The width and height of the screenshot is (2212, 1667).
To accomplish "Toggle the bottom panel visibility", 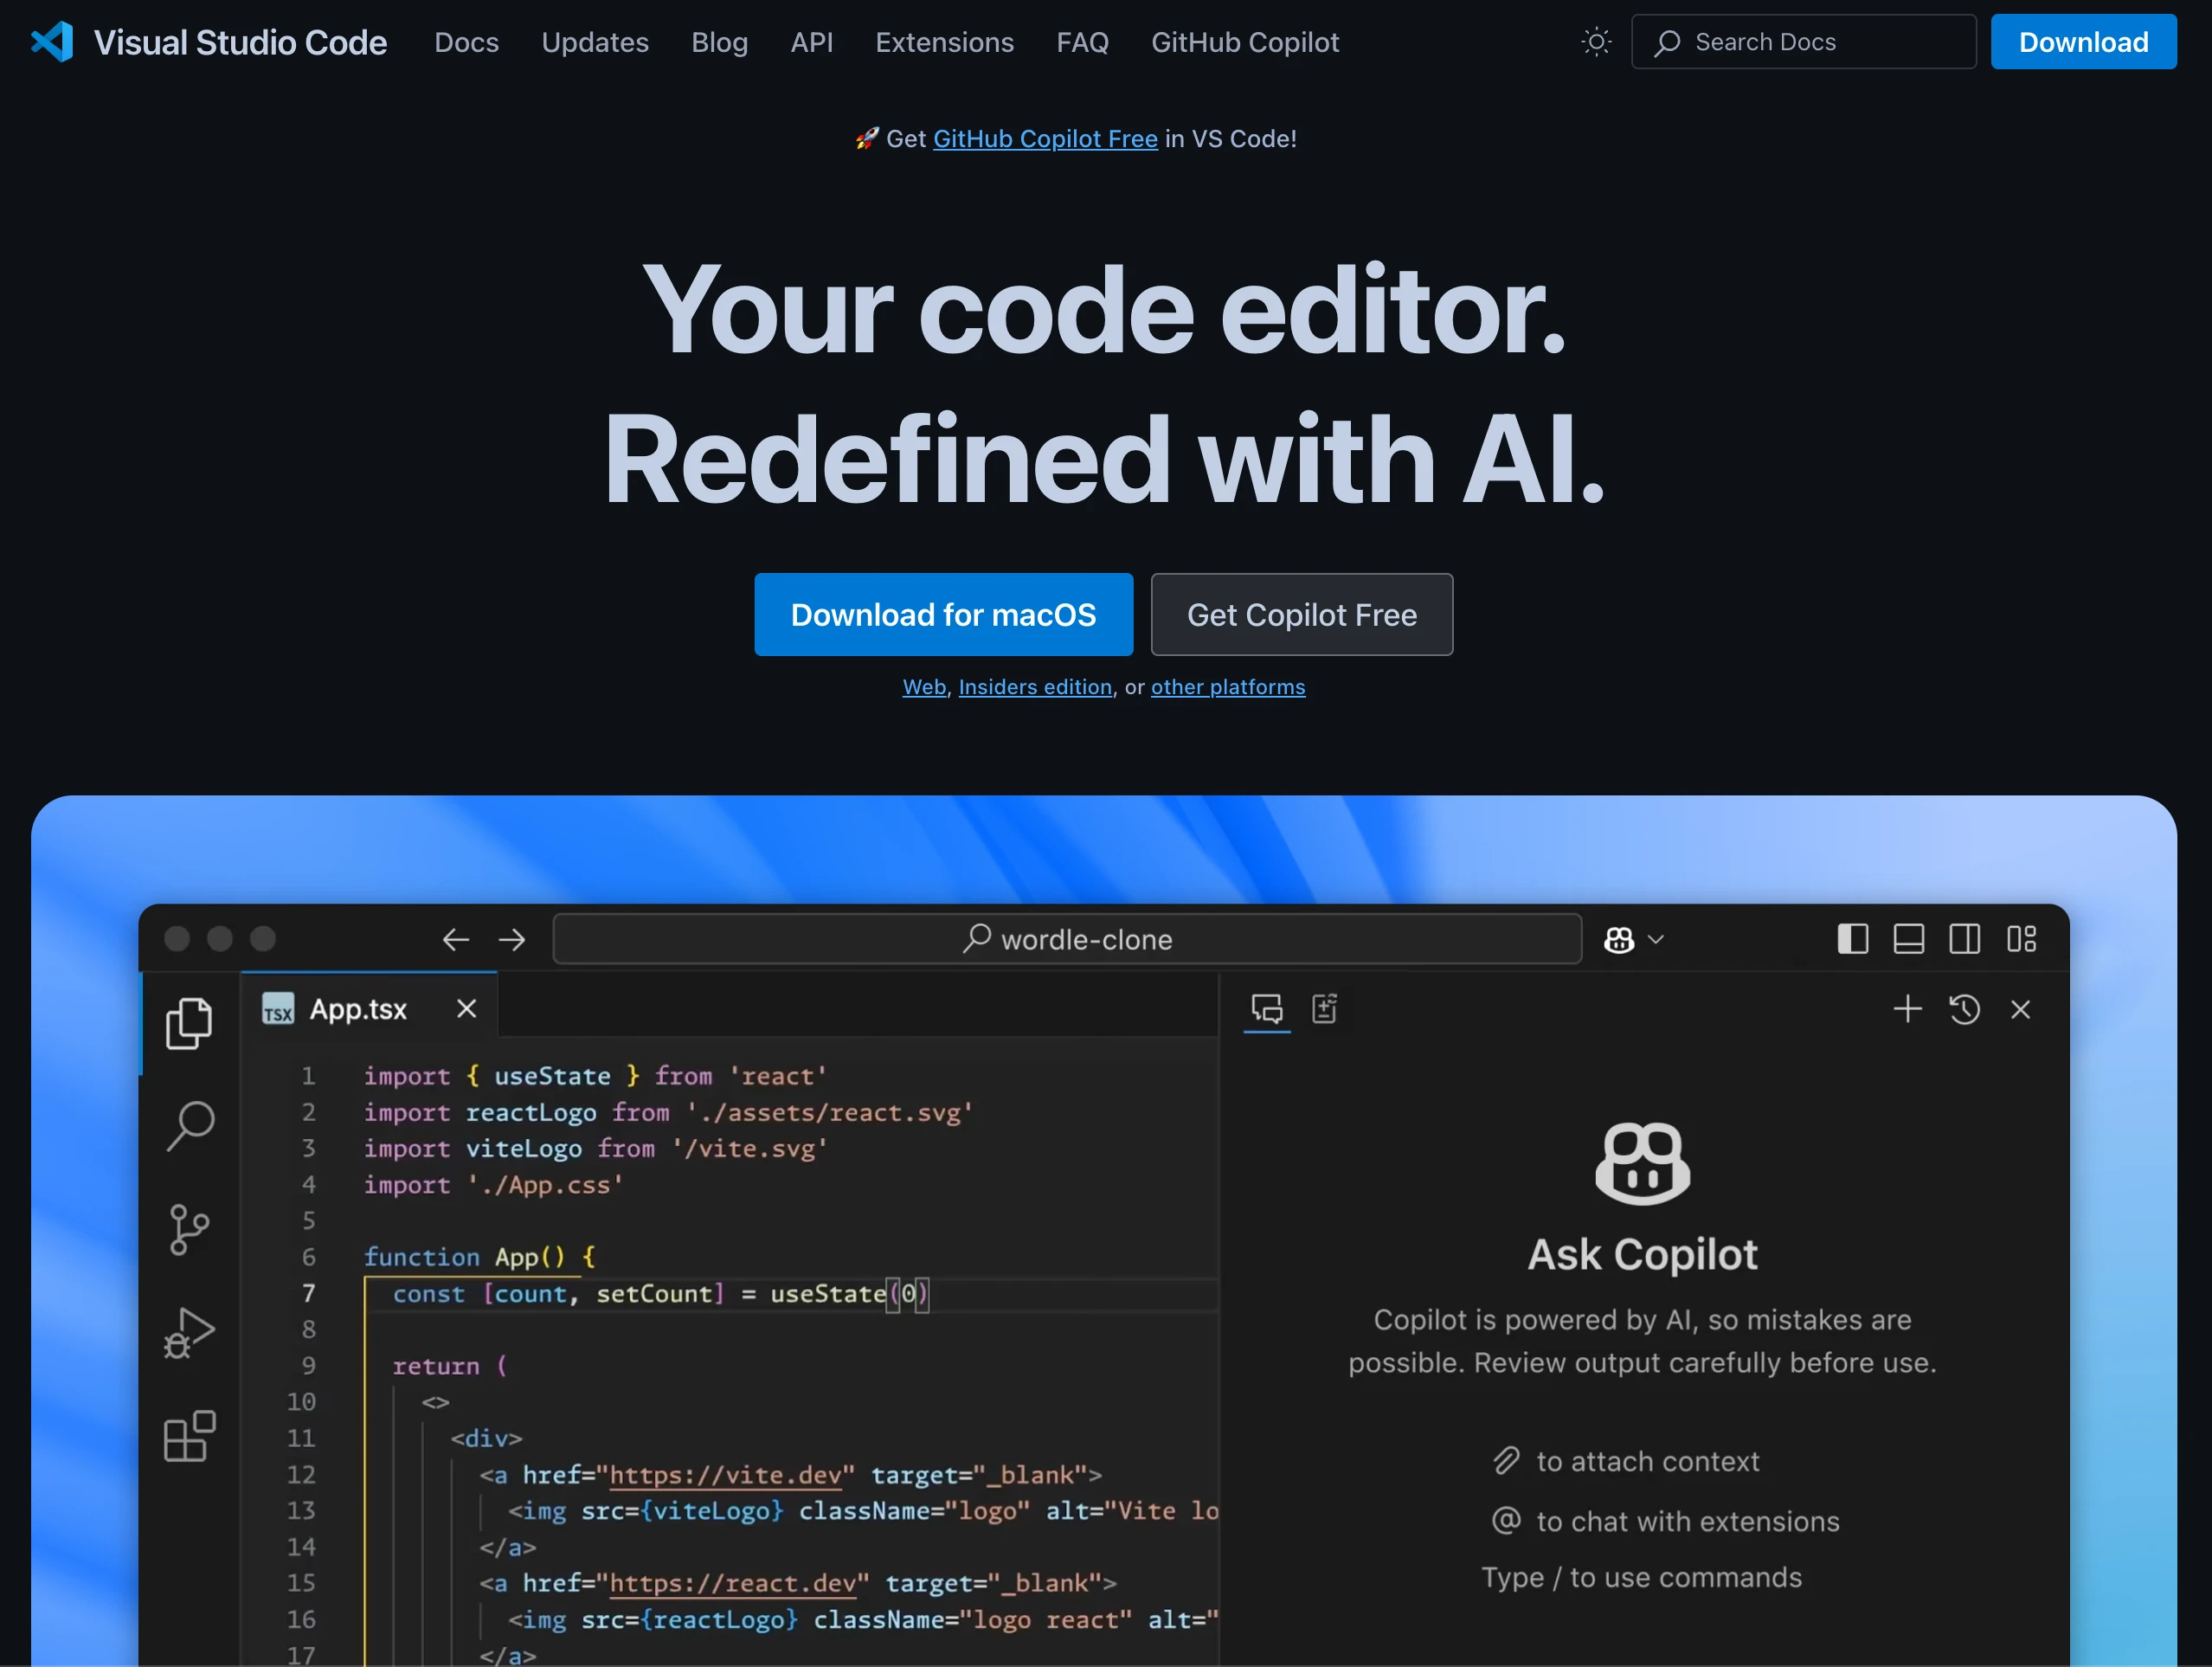I will [x=1909, y=938].
